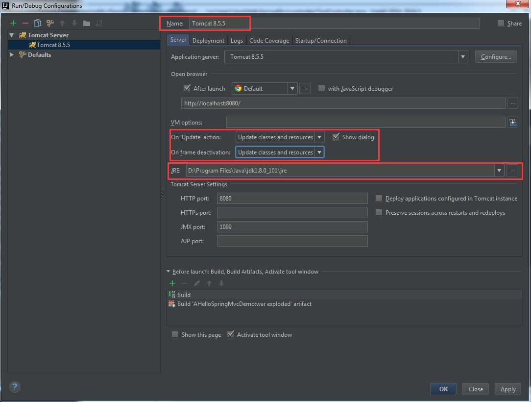Open On frame deactivation dropdown

point(319,152)
